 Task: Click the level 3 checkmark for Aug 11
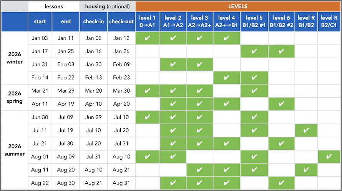tap(200, 170)
